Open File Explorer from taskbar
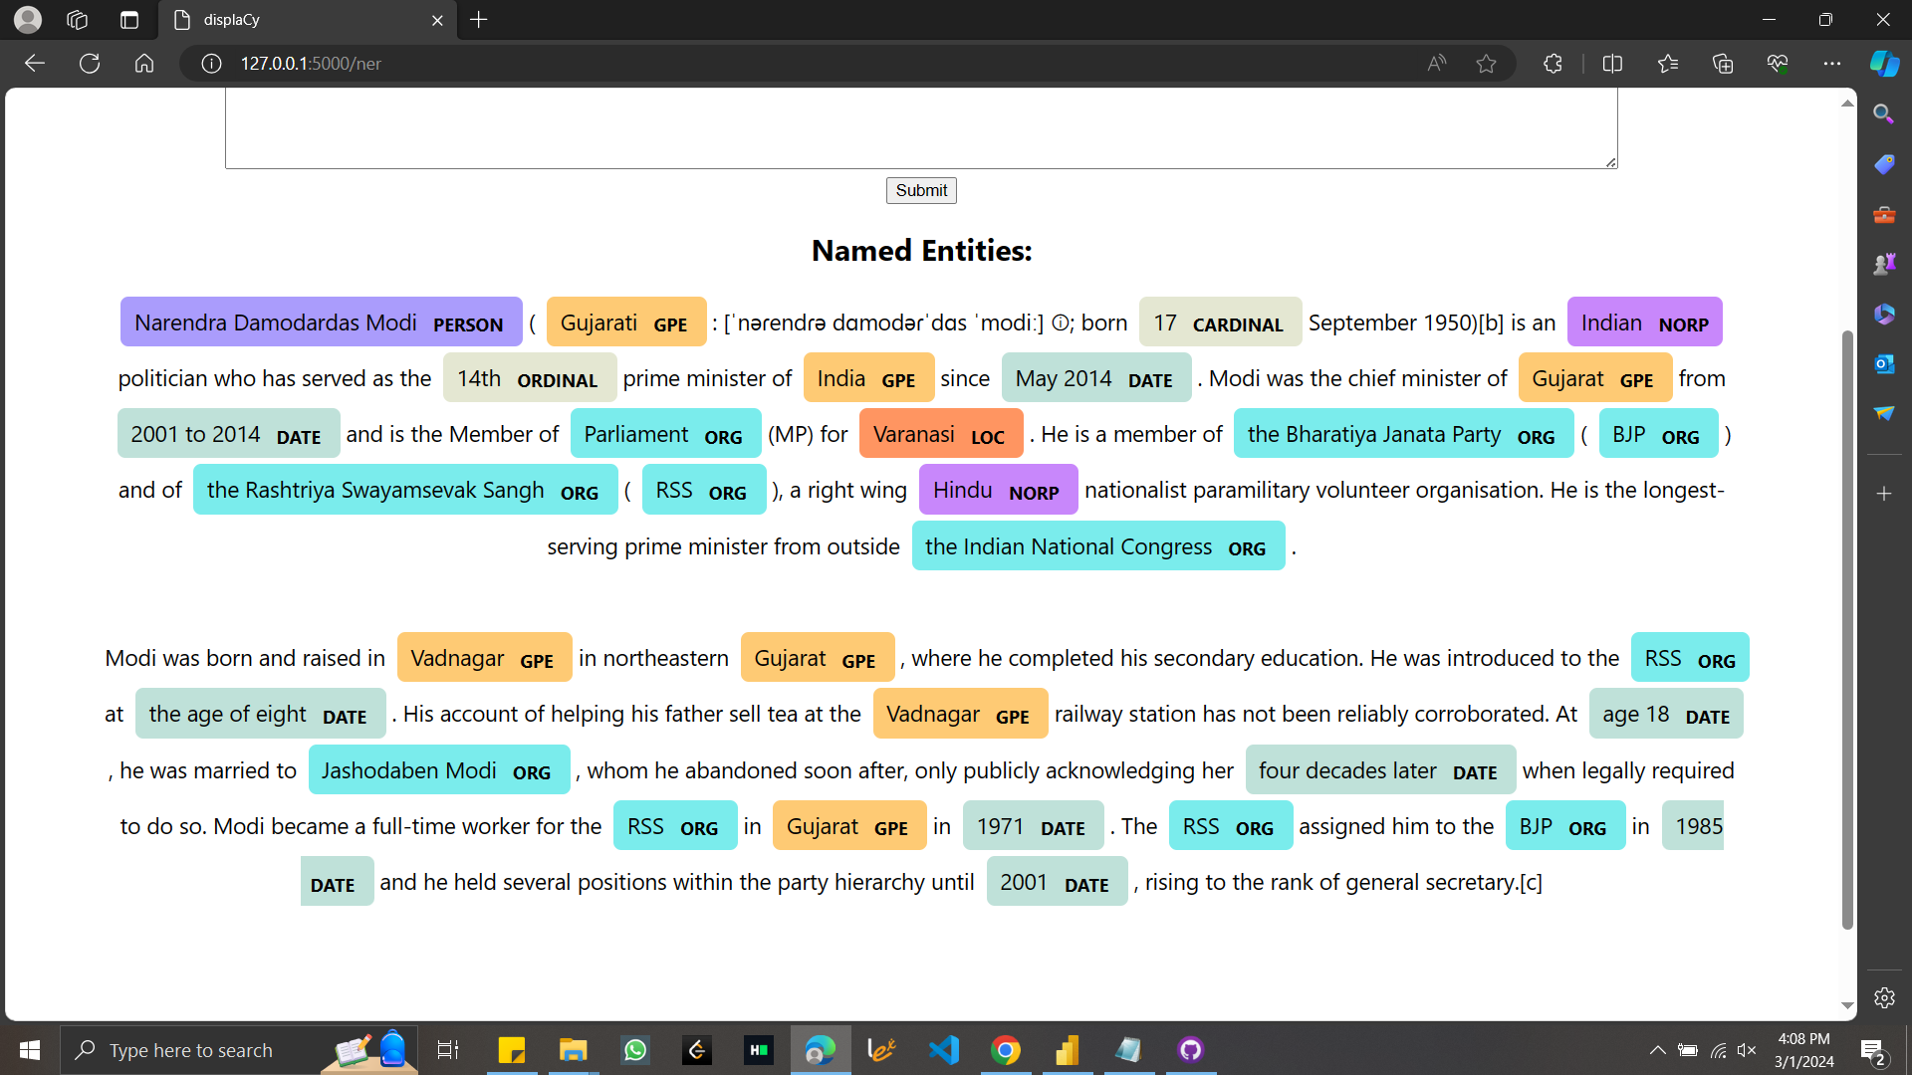The image size is (1912, 1075). click(573, 1050)
